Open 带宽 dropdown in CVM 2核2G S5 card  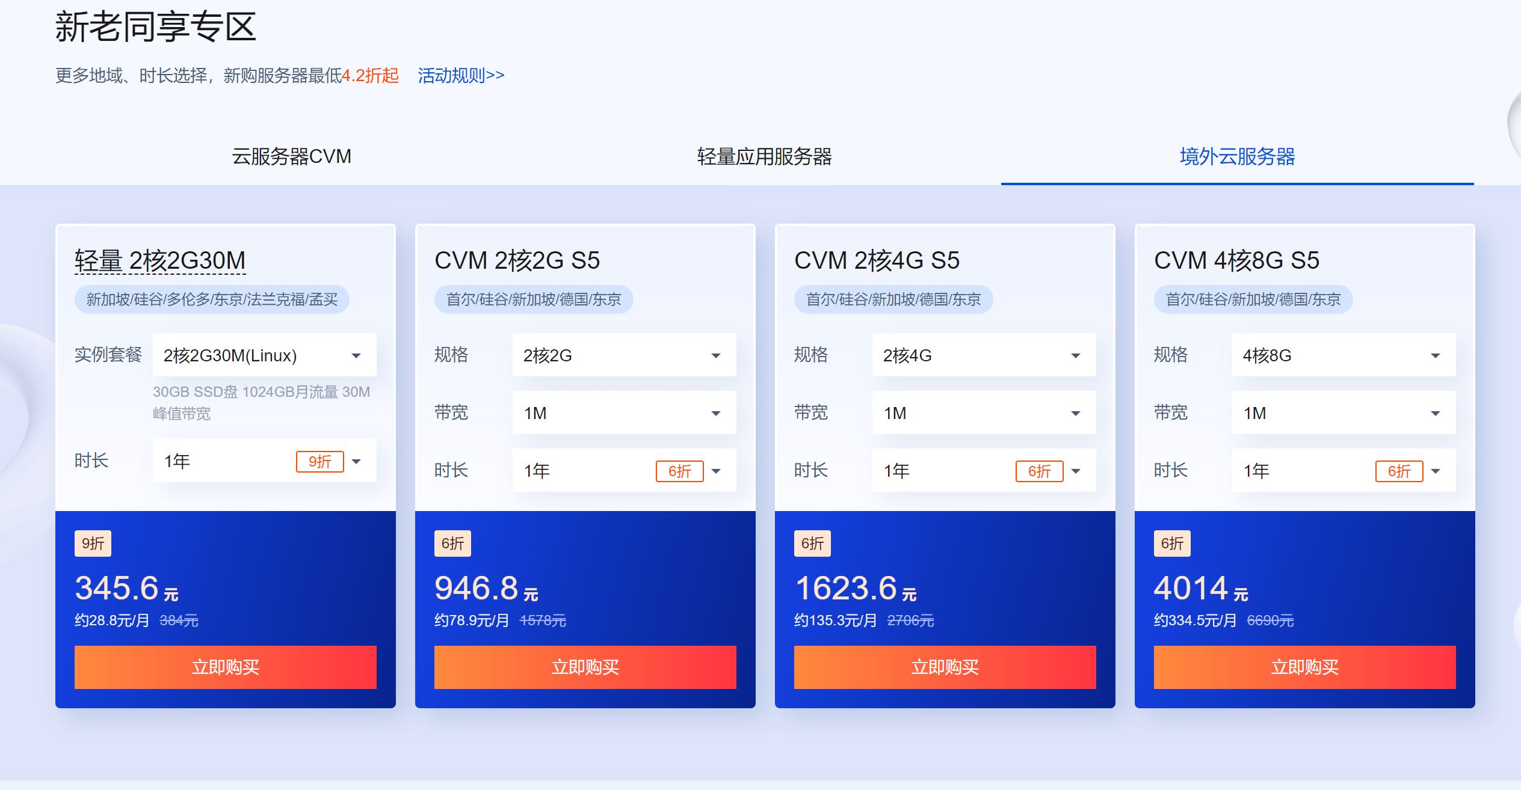[x=625, y=413]
